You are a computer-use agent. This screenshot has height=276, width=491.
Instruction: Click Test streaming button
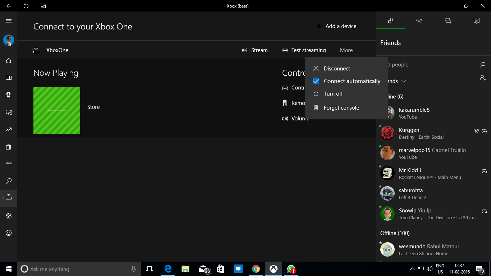click(304, 50)
